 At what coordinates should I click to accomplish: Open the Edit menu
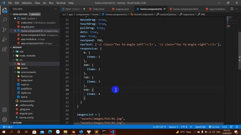17,3
